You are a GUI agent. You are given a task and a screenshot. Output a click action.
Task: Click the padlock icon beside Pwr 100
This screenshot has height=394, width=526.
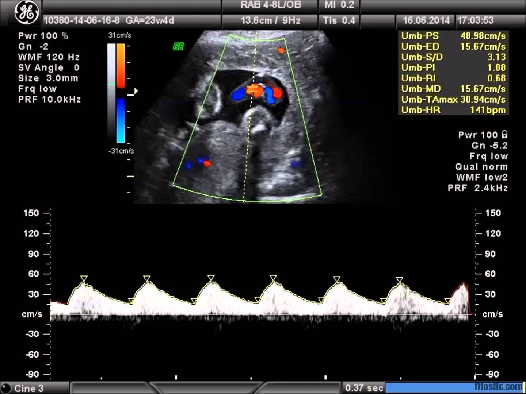504,135
